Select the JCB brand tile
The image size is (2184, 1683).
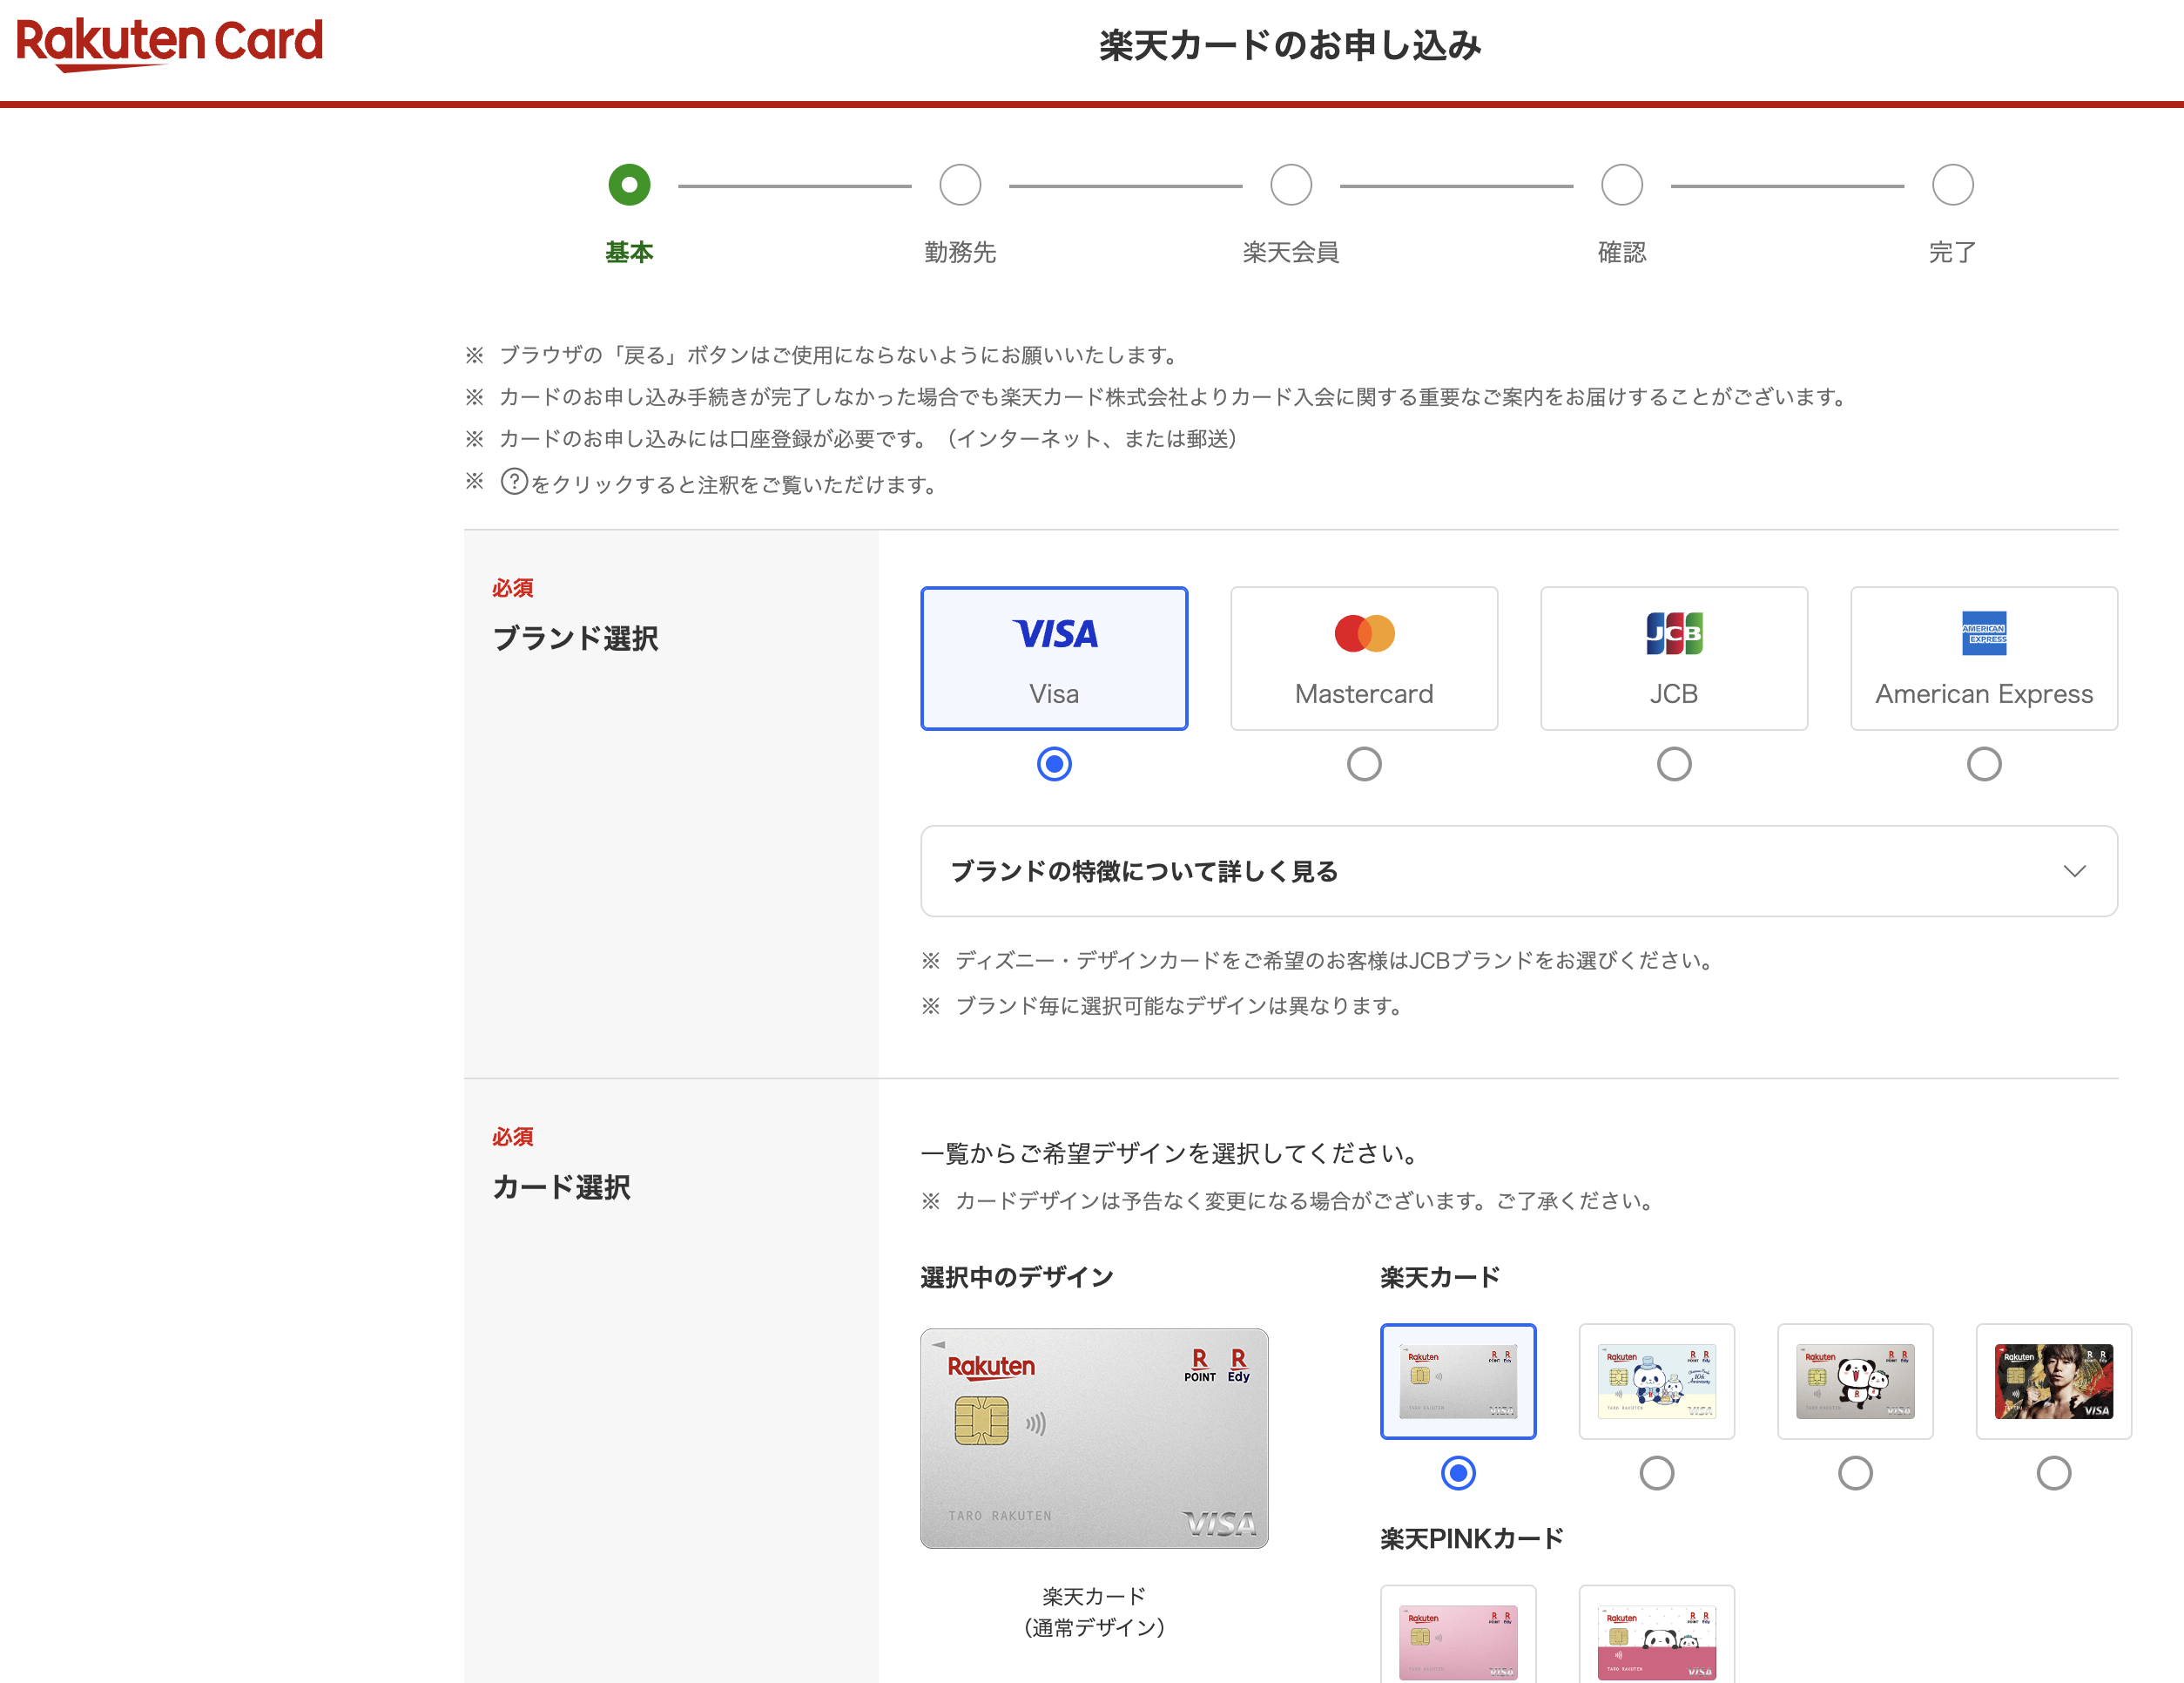click(1674, 659)
